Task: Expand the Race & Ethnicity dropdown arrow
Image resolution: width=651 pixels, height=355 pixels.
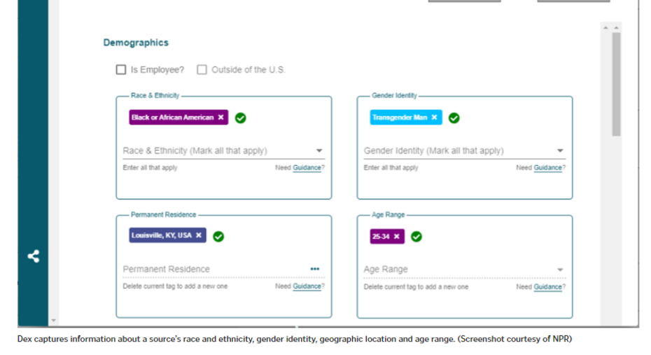Action: [319, 151]
